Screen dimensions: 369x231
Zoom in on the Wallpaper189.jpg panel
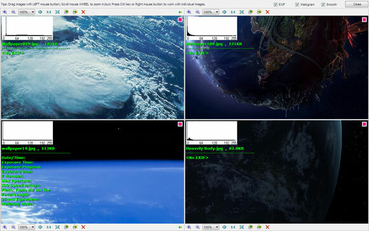[189, 12]
